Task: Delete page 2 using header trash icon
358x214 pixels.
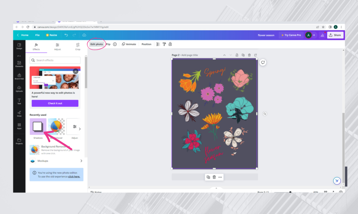Action: (x=249, y=55)
